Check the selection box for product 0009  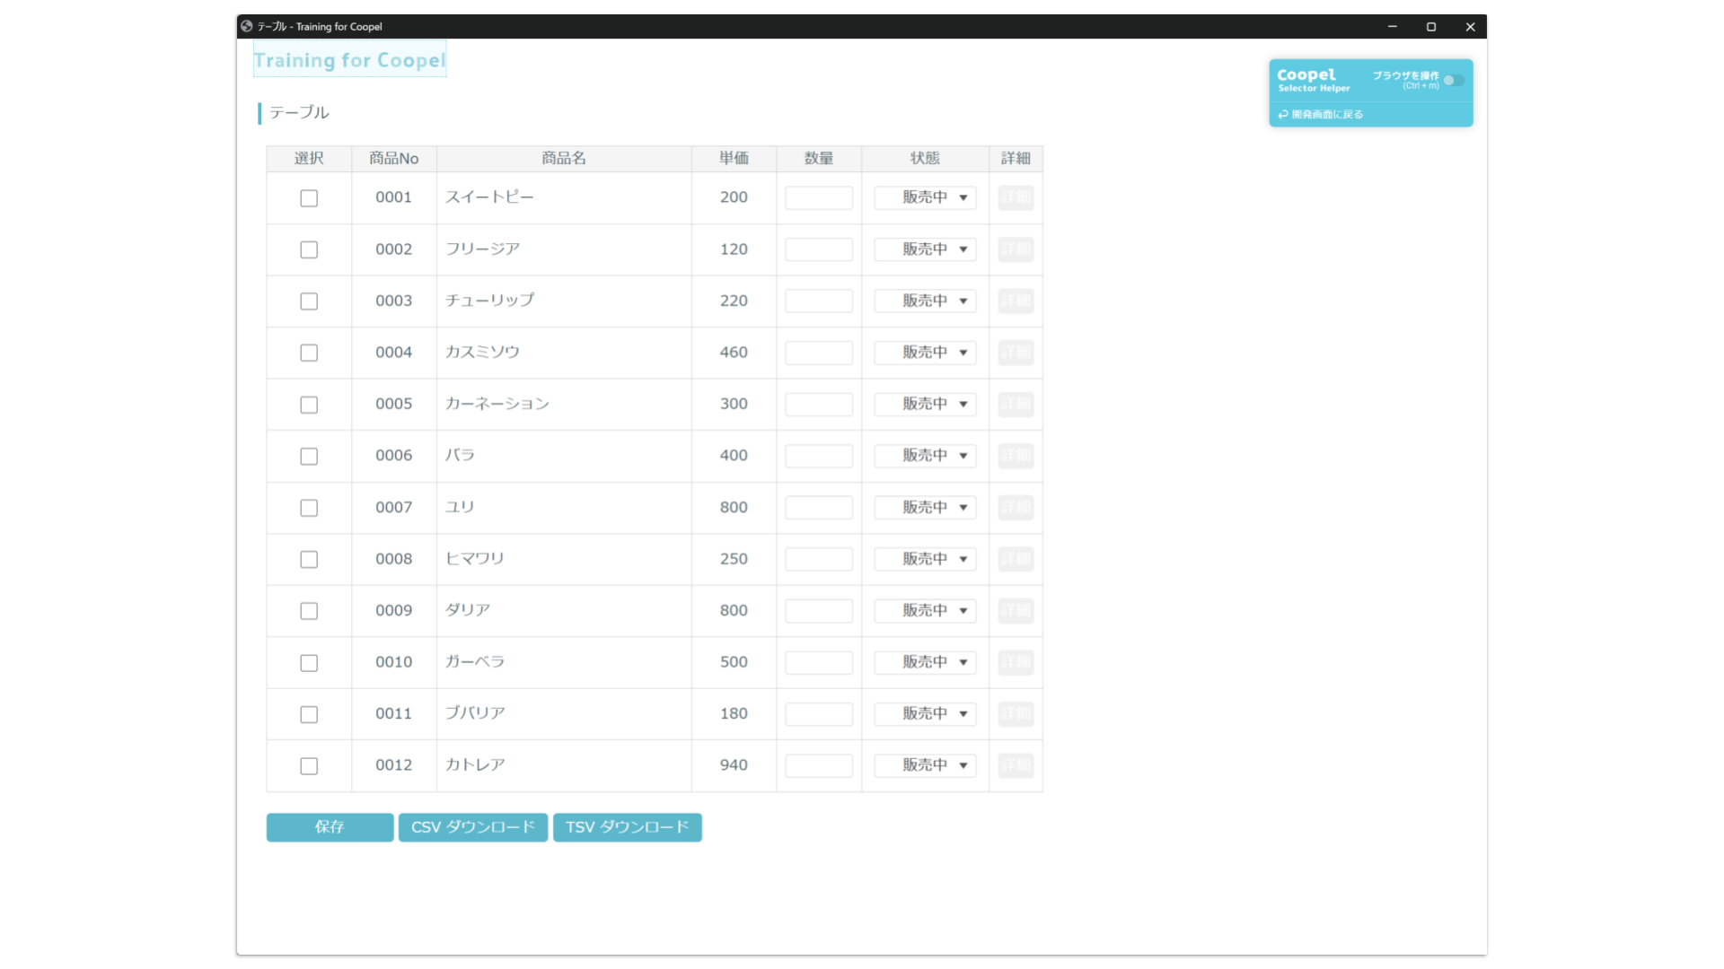(x=309, y=611)
